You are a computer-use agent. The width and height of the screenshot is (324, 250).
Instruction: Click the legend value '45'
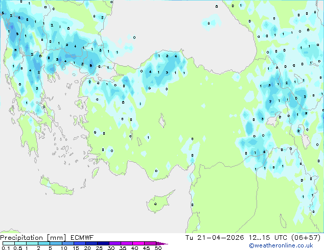[x=146, y=248]
